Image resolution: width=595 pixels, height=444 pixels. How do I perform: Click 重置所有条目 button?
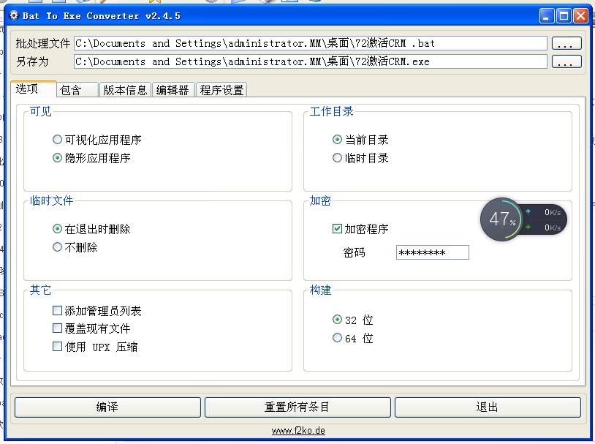pyautogui.click(x=297, y=407)
